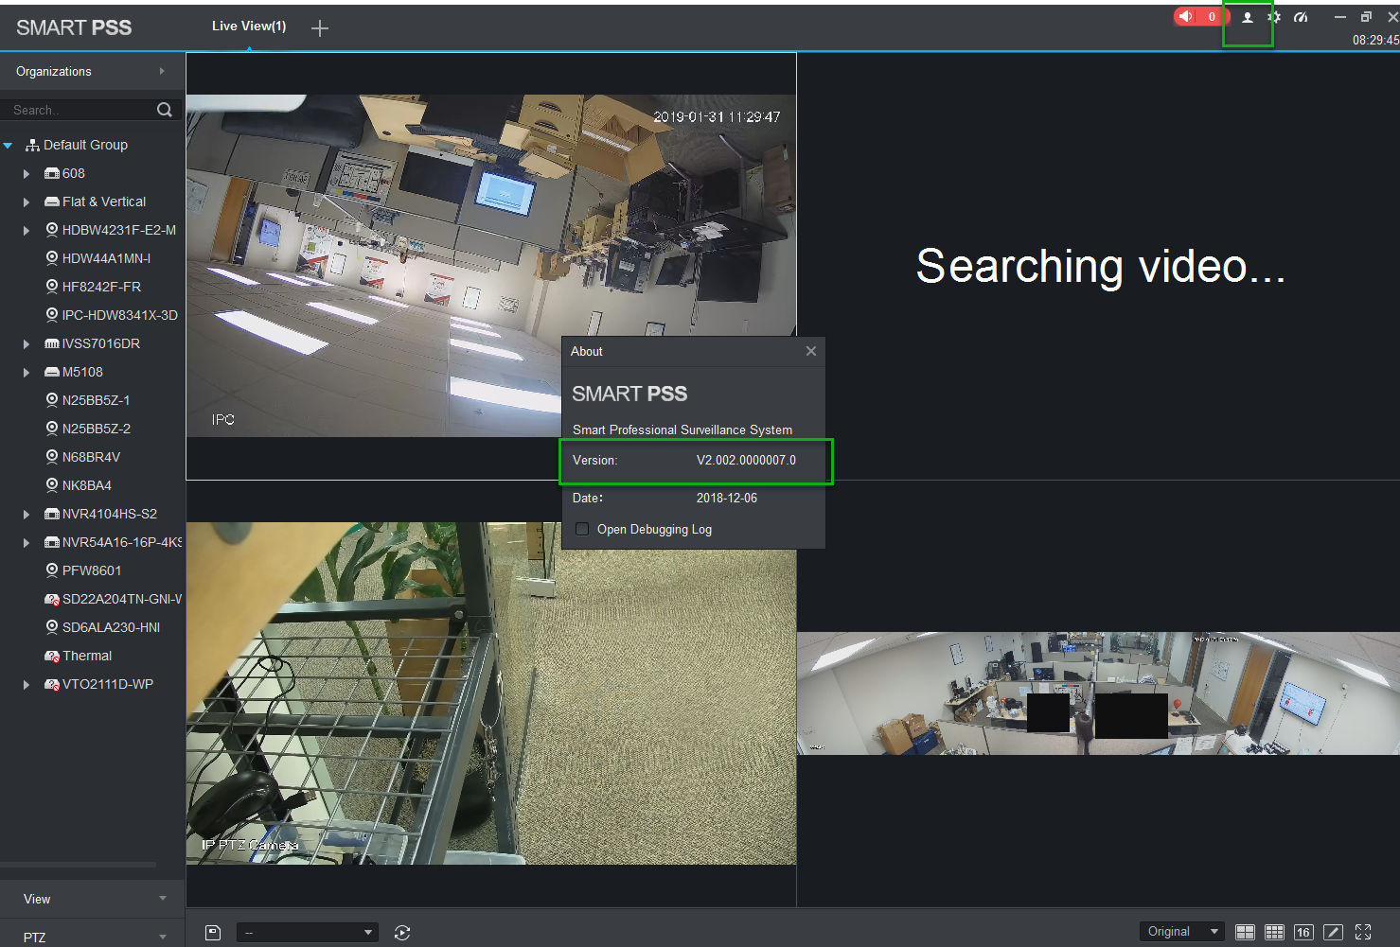Expand the VTO2111D-WP node
This screenshot has width=1400, height=947.
[27, 684]
